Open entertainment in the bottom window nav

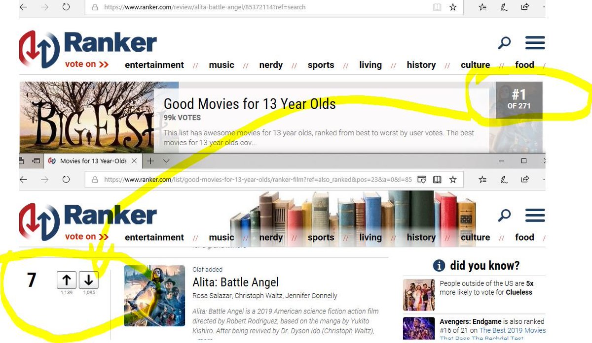[154, 237]
